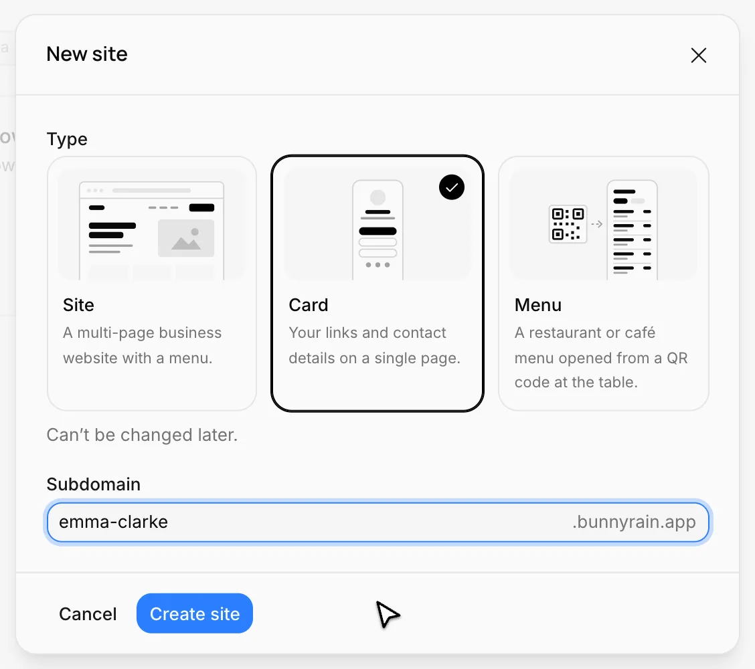Click the Cancel button
This screenshot has height=669, width=755.
pos(88,613)
